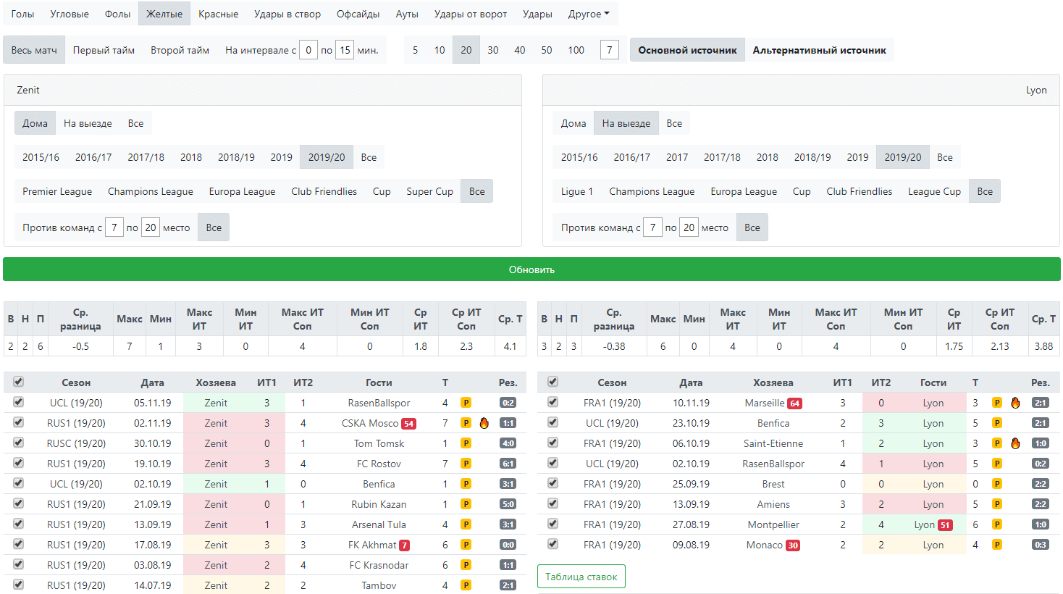This screenshot has height=594, width=1063.
Task: Click red badge 51 next to Lyon Montpellier row
Action: 945,525
